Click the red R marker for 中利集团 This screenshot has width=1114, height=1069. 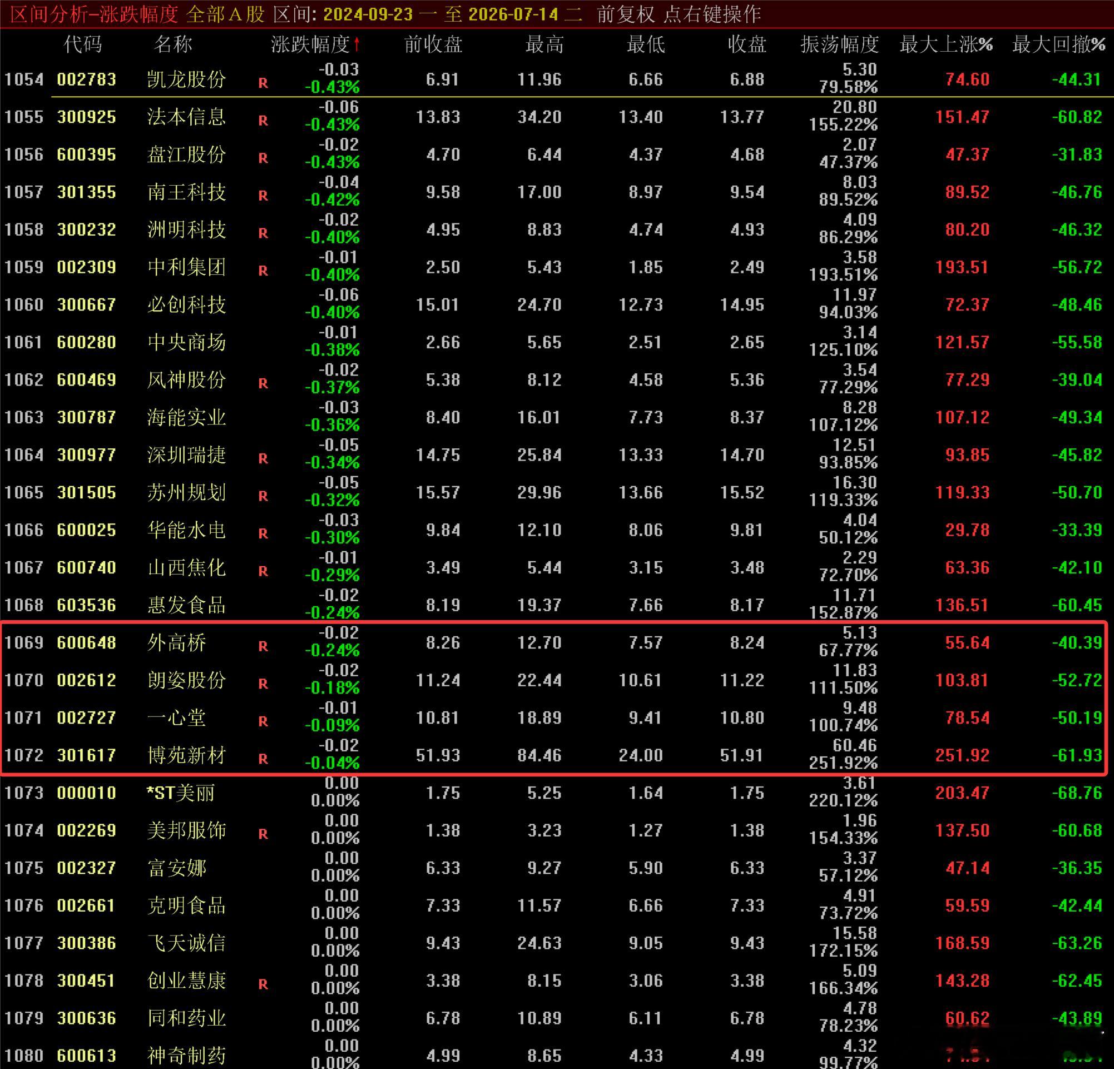coord(263,270)
